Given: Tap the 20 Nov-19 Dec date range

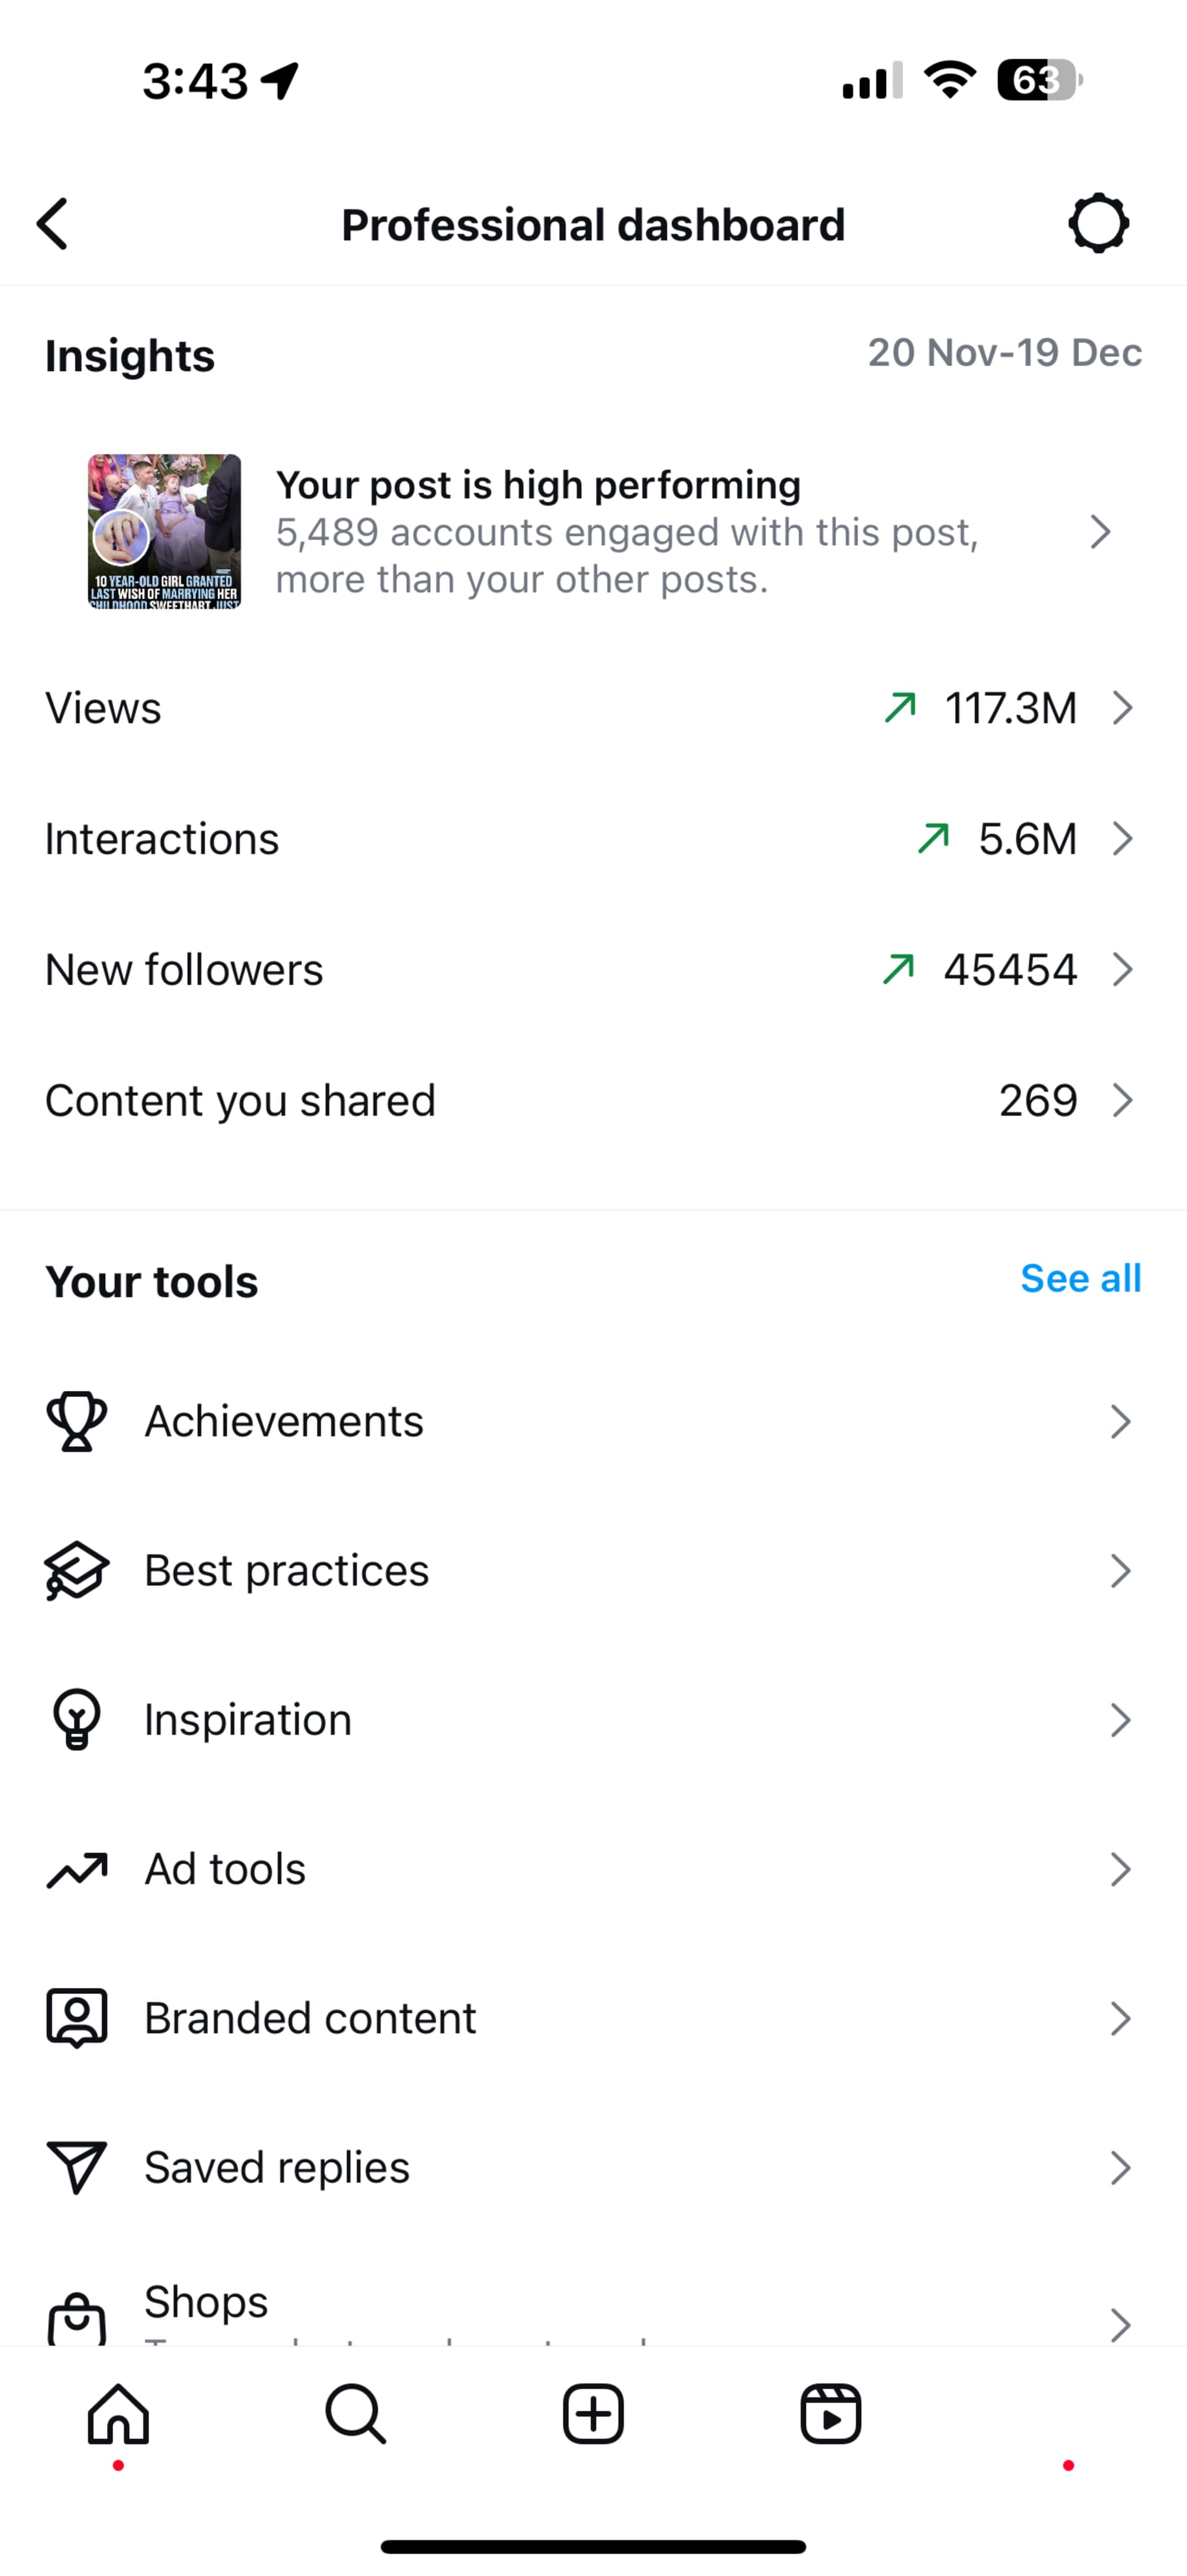Looking at the screenshot, I should pos(1004,353).
